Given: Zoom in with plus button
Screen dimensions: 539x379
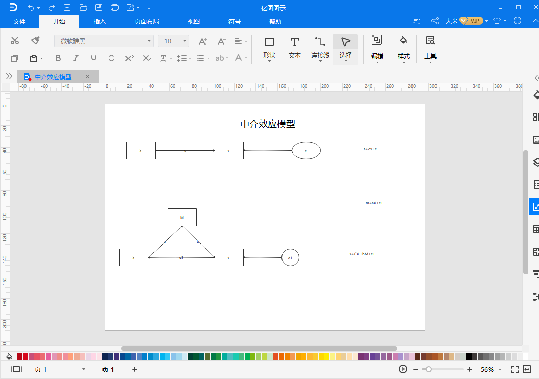Looking at the screenshot, I should pos(470,369).
